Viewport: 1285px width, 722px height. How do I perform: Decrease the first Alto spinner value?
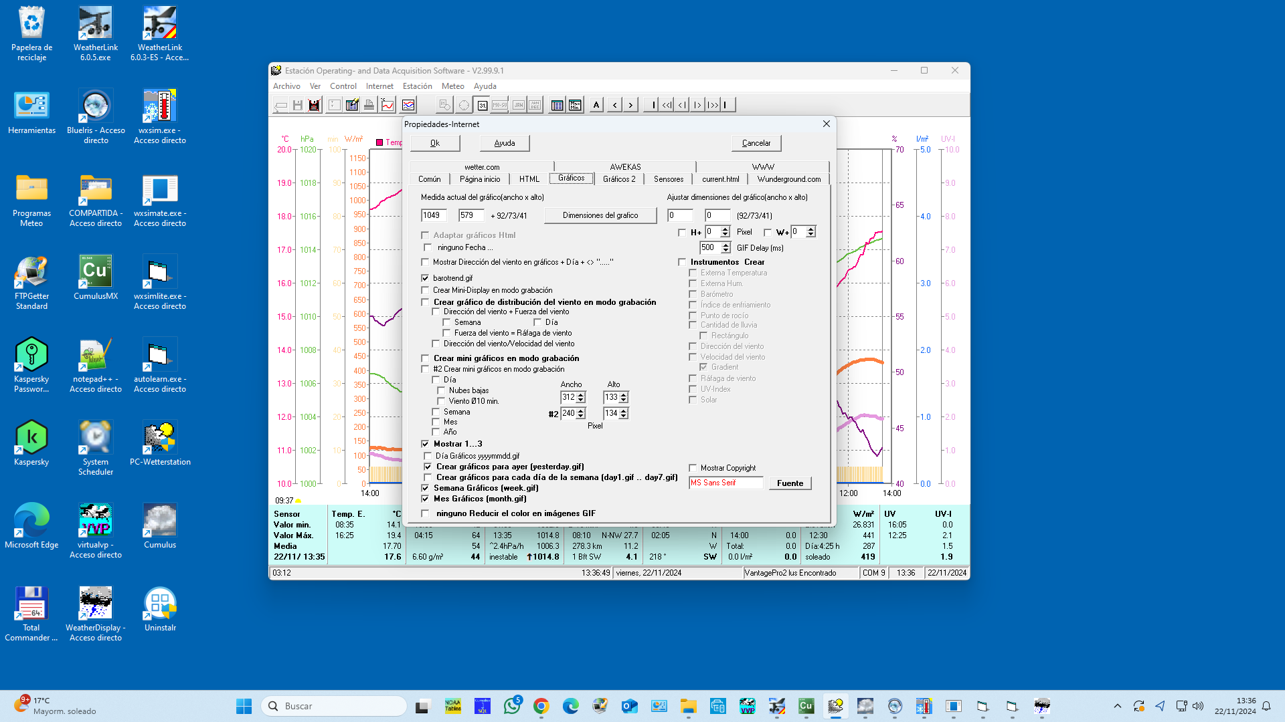pos(624,400)
